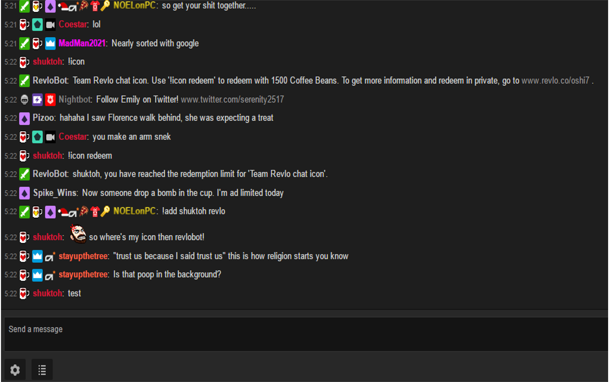Viewport: 611px width, 382px height.
Task: Click the key badge on NOELonPC's "!add" message
Action: (105, 212)
